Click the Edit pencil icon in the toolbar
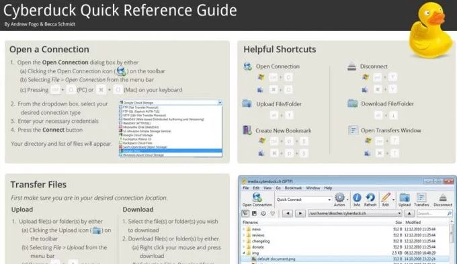457x264 pixels. [x=386, y=197]
